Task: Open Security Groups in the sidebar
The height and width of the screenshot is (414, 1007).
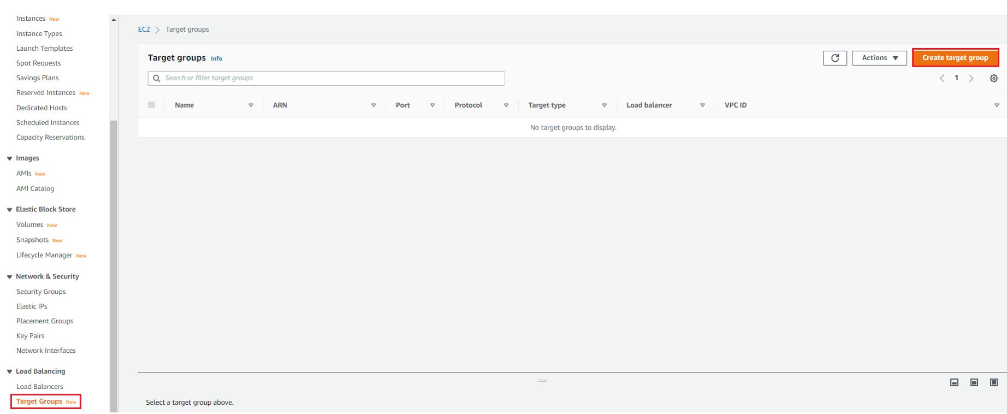Action: (41, 292)
